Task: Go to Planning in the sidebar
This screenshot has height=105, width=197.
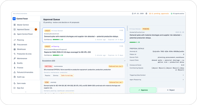Action: coord(26,40)
